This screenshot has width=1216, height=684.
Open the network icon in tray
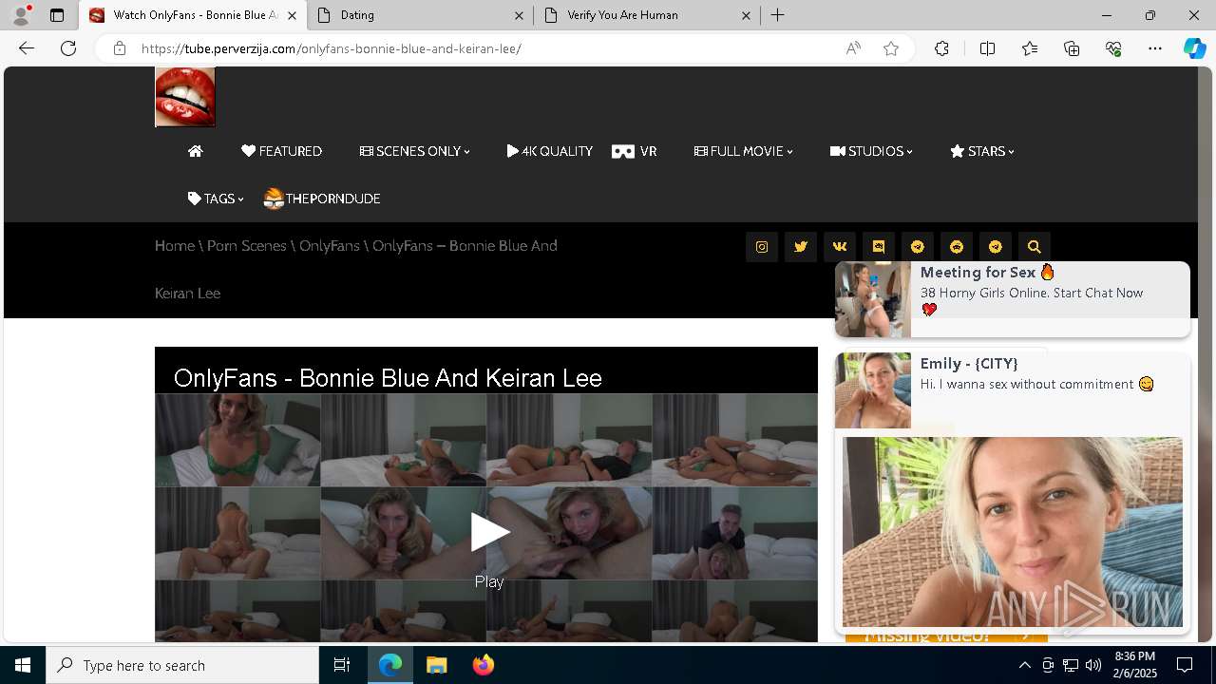tap(1070, 665)
